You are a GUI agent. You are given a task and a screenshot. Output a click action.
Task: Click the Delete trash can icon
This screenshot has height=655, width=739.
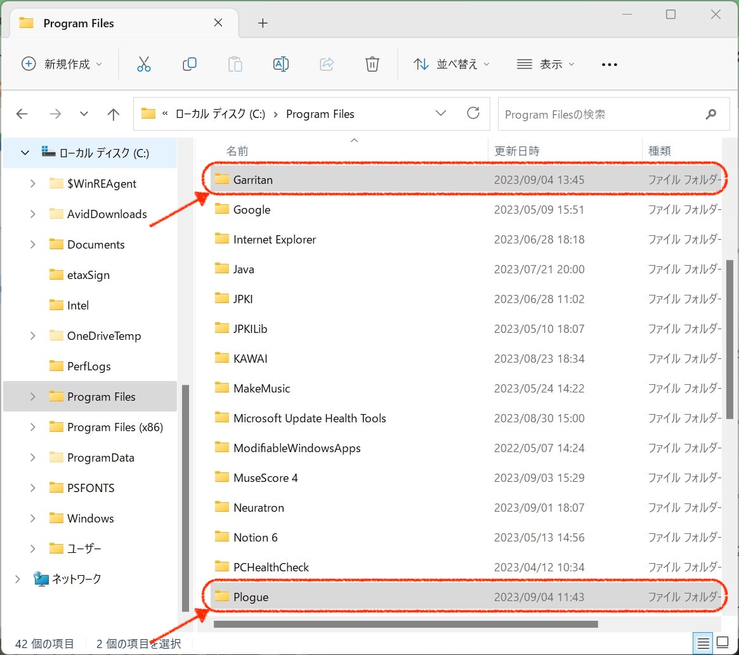click(372, 64)
